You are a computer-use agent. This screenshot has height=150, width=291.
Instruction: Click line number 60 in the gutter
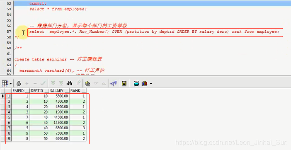click(x=9, y=48)
